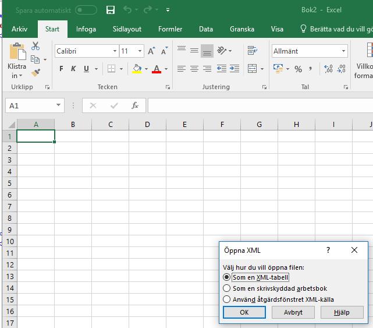Image resolution: width=373 pixels, height=328 pixels.
Task: Switch to the Sidlayout tab
Action: (127, 29)
